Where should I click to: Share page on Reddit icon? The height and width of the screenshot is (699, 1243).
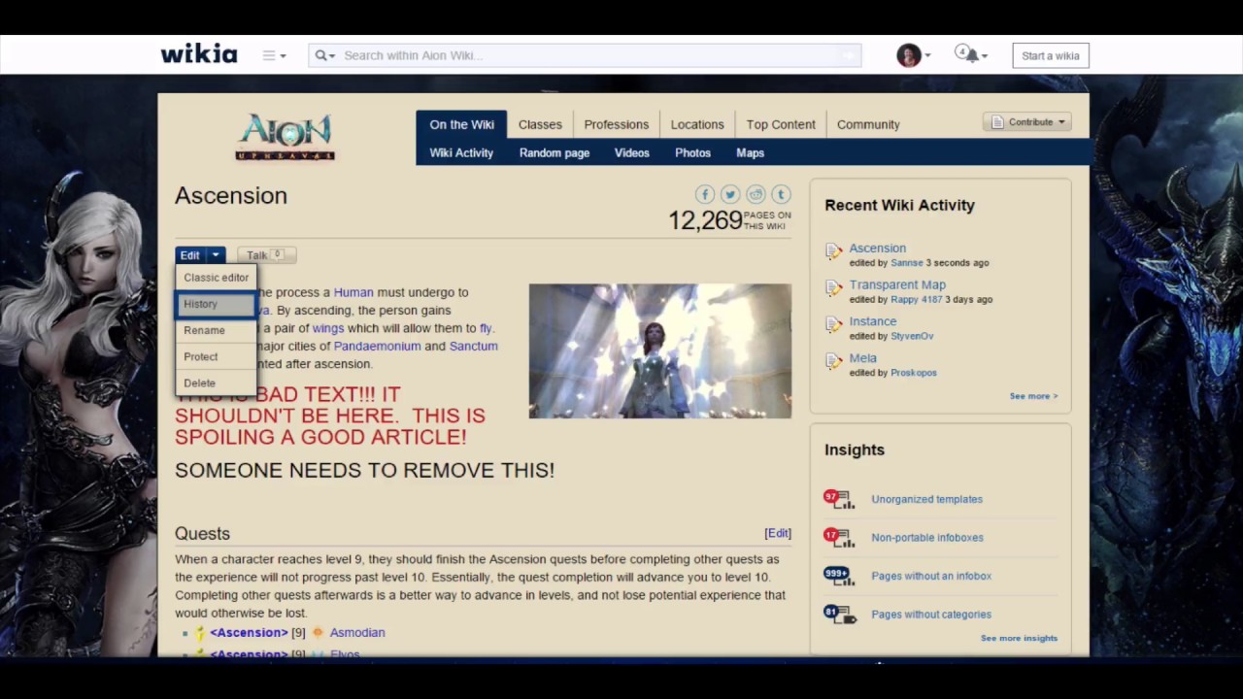[x=756, y=195]
